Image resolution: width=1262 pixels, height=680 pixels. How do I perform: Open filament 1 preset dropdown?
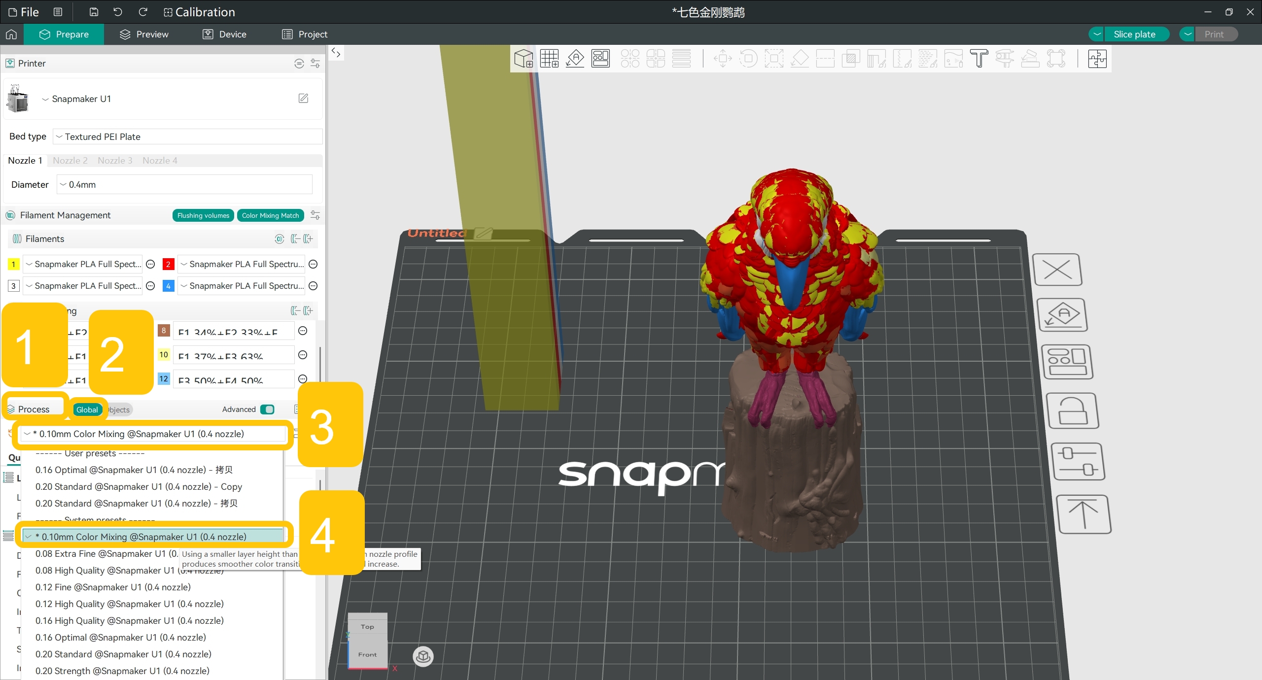(83, 264)
